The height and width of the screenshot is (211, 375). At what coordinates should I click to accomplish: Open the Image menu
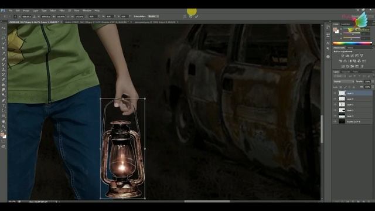point(26,11)
